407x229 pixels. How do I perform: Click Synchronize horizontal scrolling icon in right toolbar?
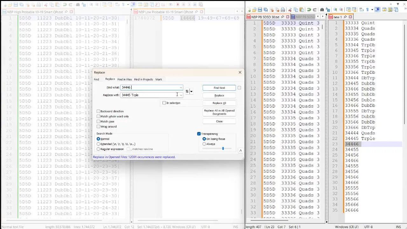pyautogui.click(x=354, y=10)
